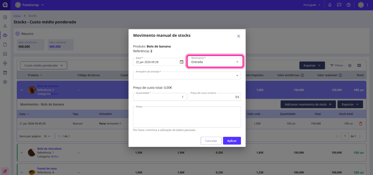This screenshot has width=373, height=175.
Task: Click the star favorites icon beside Filtros
Action: tap(350, 65)
